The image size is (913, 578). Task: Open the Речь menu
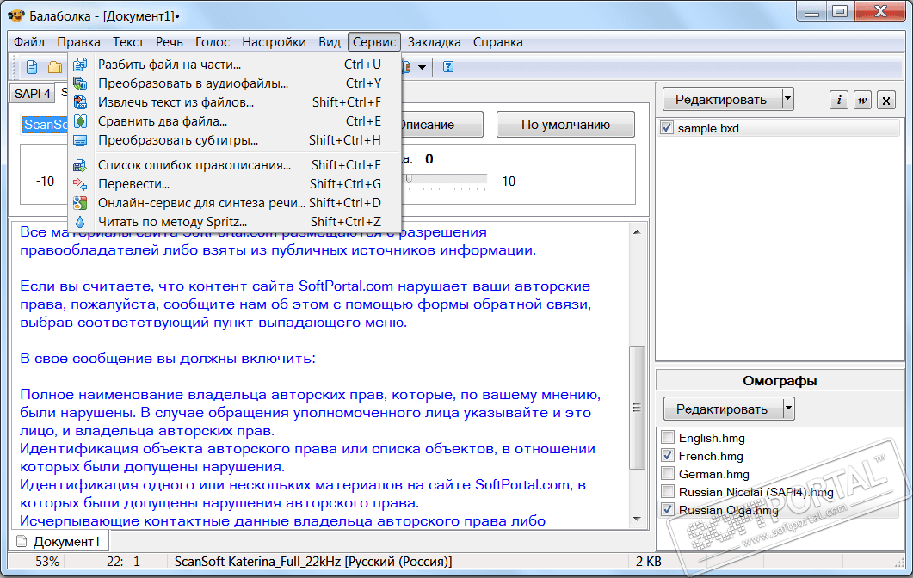point(170,42)
